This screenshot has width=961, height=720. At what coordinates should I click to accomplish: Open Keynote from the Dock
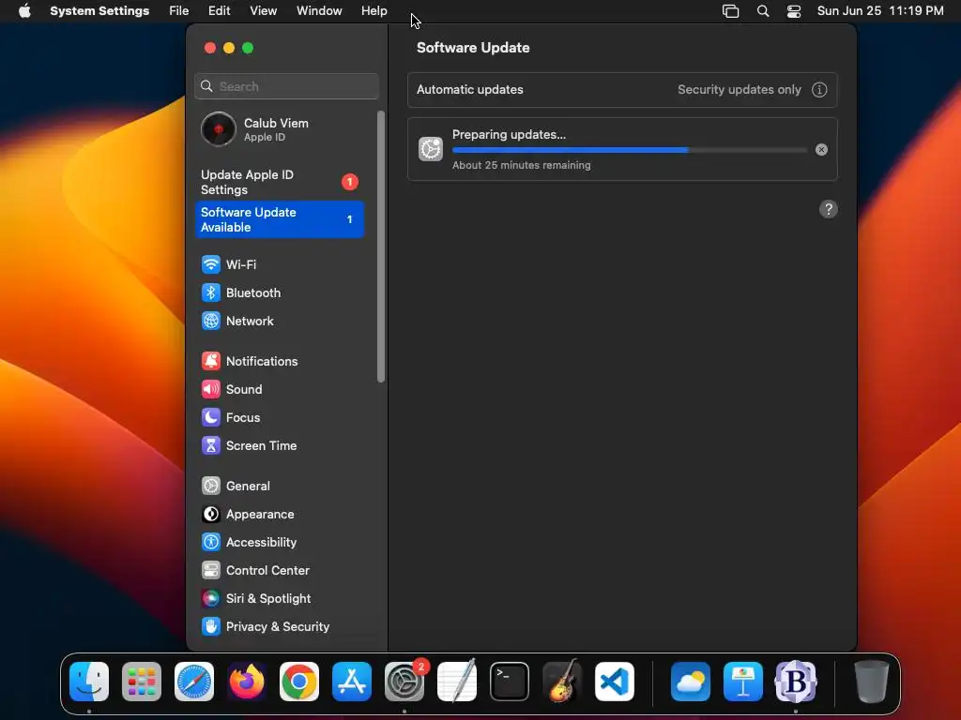[x=743, y=682]
